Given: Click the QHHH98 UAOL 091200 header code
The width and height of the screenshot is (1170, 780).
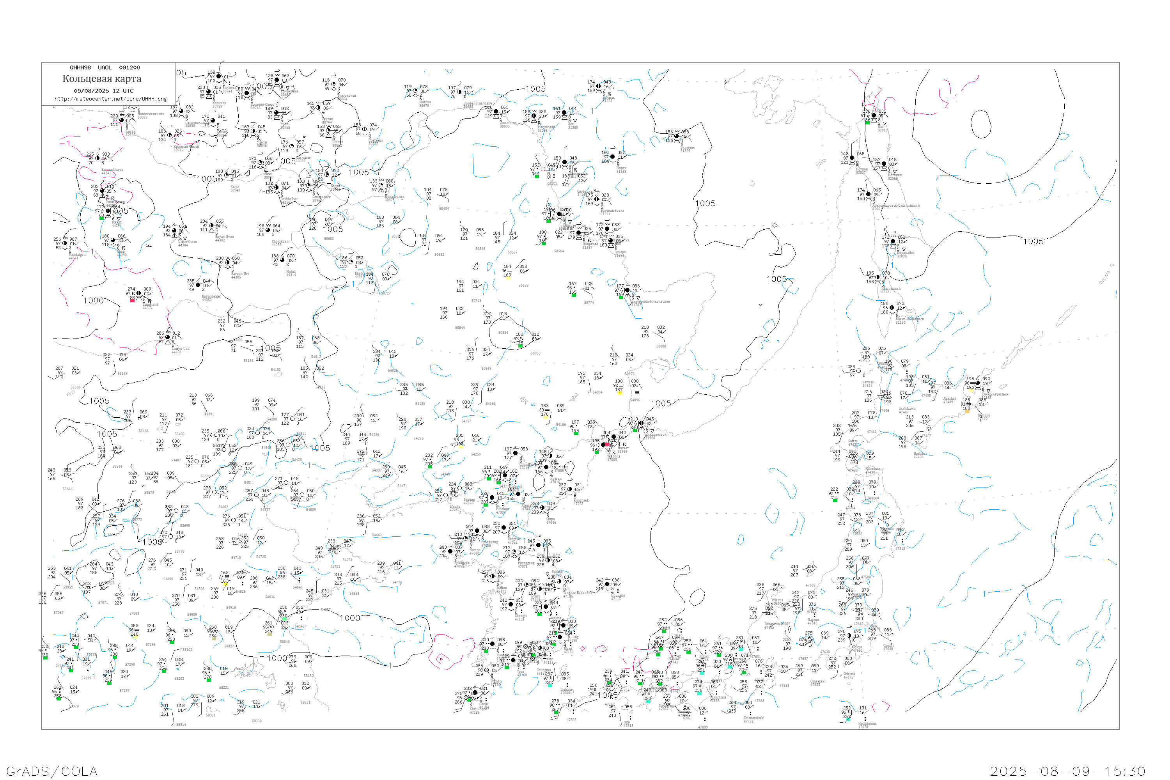Looking at the screenshot, I should click(105, 67).
